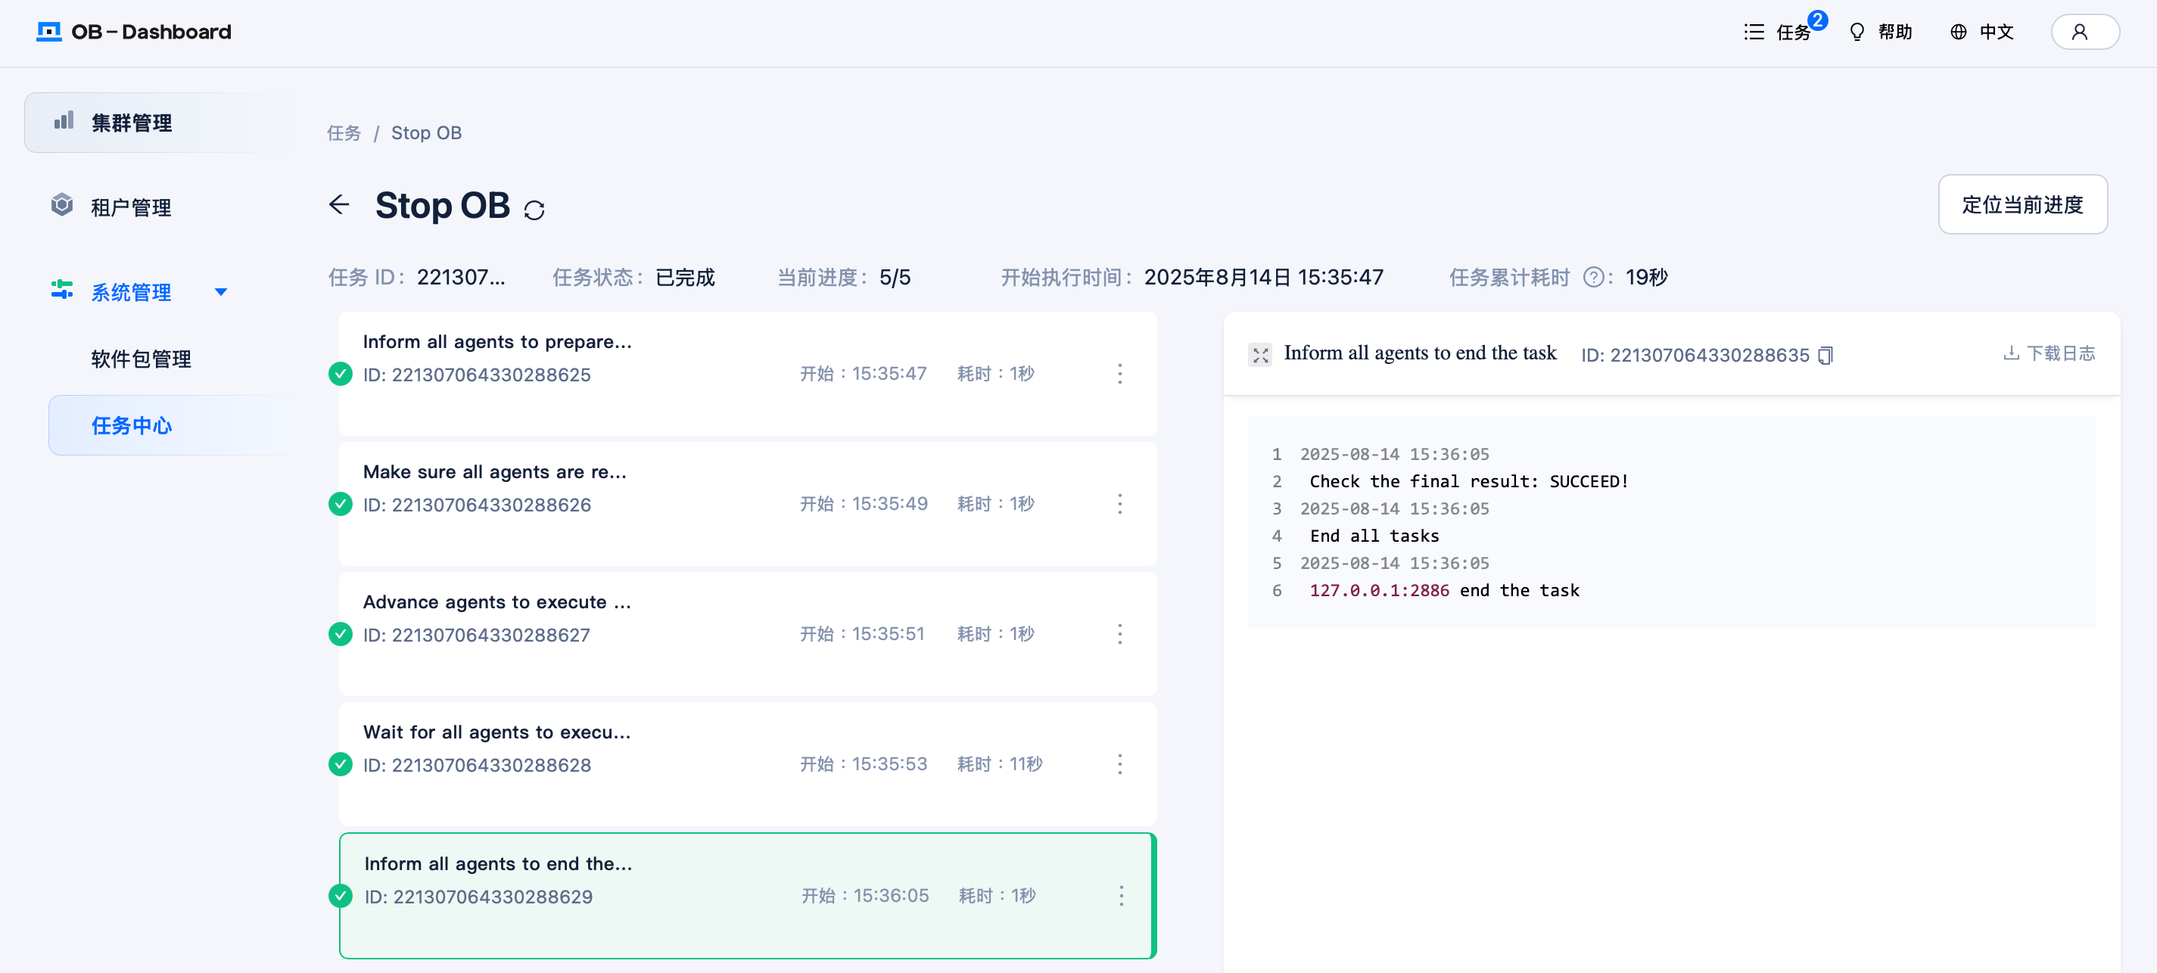Click the cluster management bar-chart icon
2157x973 pixels.
pyautogui.click(x=64, y=121)
